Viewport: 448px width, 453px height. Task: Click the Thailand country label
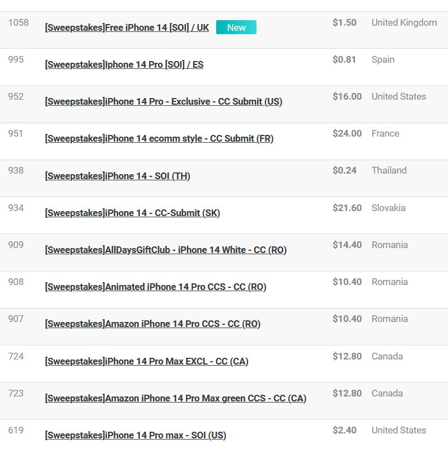pyautogui.click(x=389, y=170)
